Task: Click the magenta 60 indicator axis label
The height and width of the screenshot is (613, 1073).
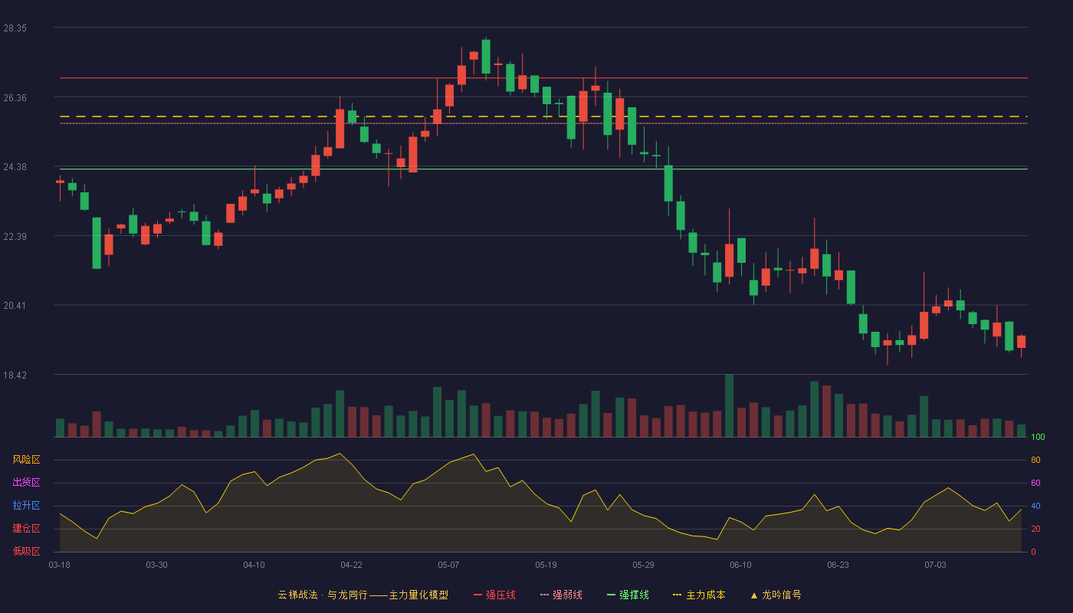Action: (1035, 484)
